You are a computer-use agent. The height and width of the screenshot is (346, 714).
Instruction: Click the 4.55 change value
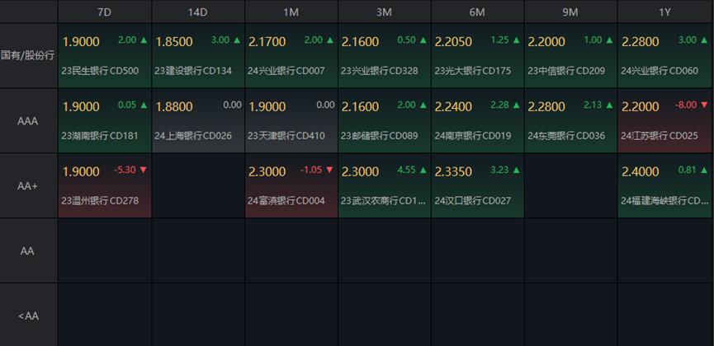pos(407,170)
